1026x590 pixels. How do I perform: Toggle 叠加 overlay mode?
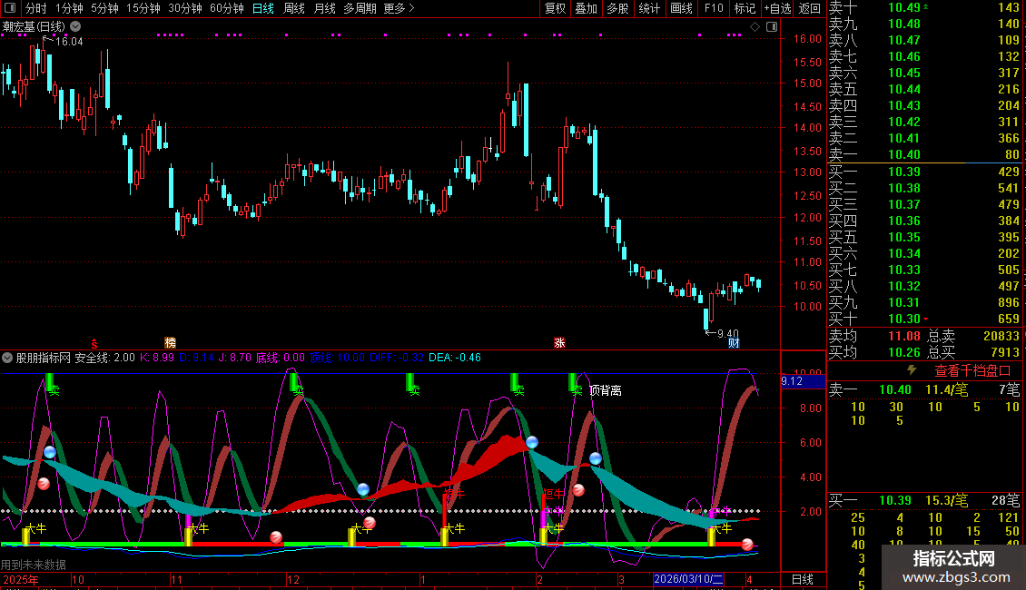(587, 9)
